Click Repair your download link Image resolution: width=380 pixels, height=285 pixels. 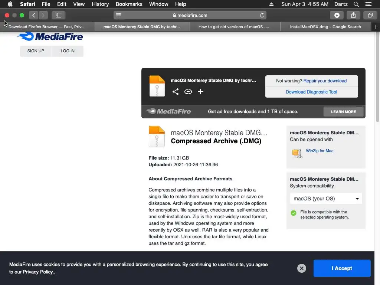pyautogui.click(x=325, y=81)
